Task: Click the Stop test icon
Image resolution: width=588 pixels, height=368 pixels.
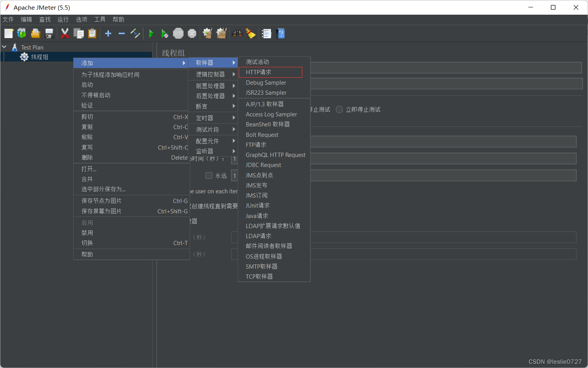Action: coord(178,34)
